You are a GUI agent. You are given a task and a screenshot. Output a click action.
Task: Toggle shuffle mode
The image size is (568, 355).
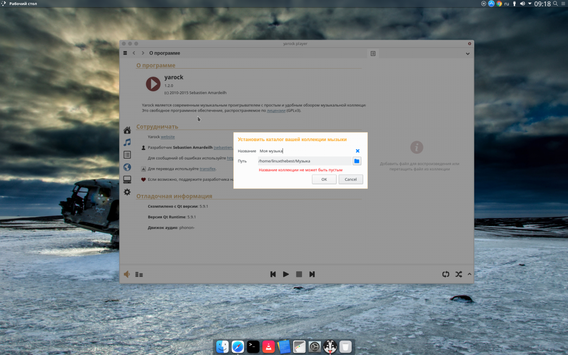click(458, 274)
